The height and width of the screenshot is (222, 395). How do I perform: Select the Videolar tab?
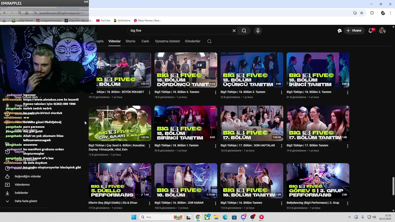point(114,41)
